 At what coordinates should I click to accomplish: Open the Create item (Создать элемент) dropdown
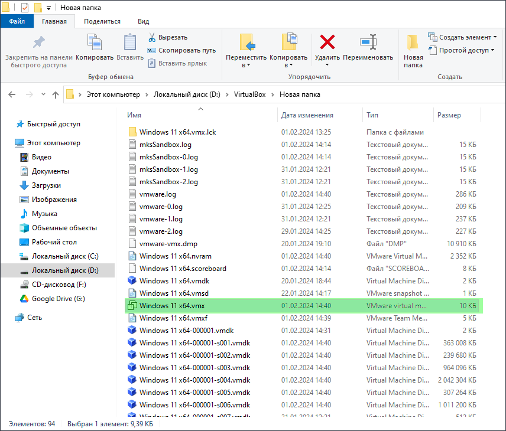tap(462, 37)
